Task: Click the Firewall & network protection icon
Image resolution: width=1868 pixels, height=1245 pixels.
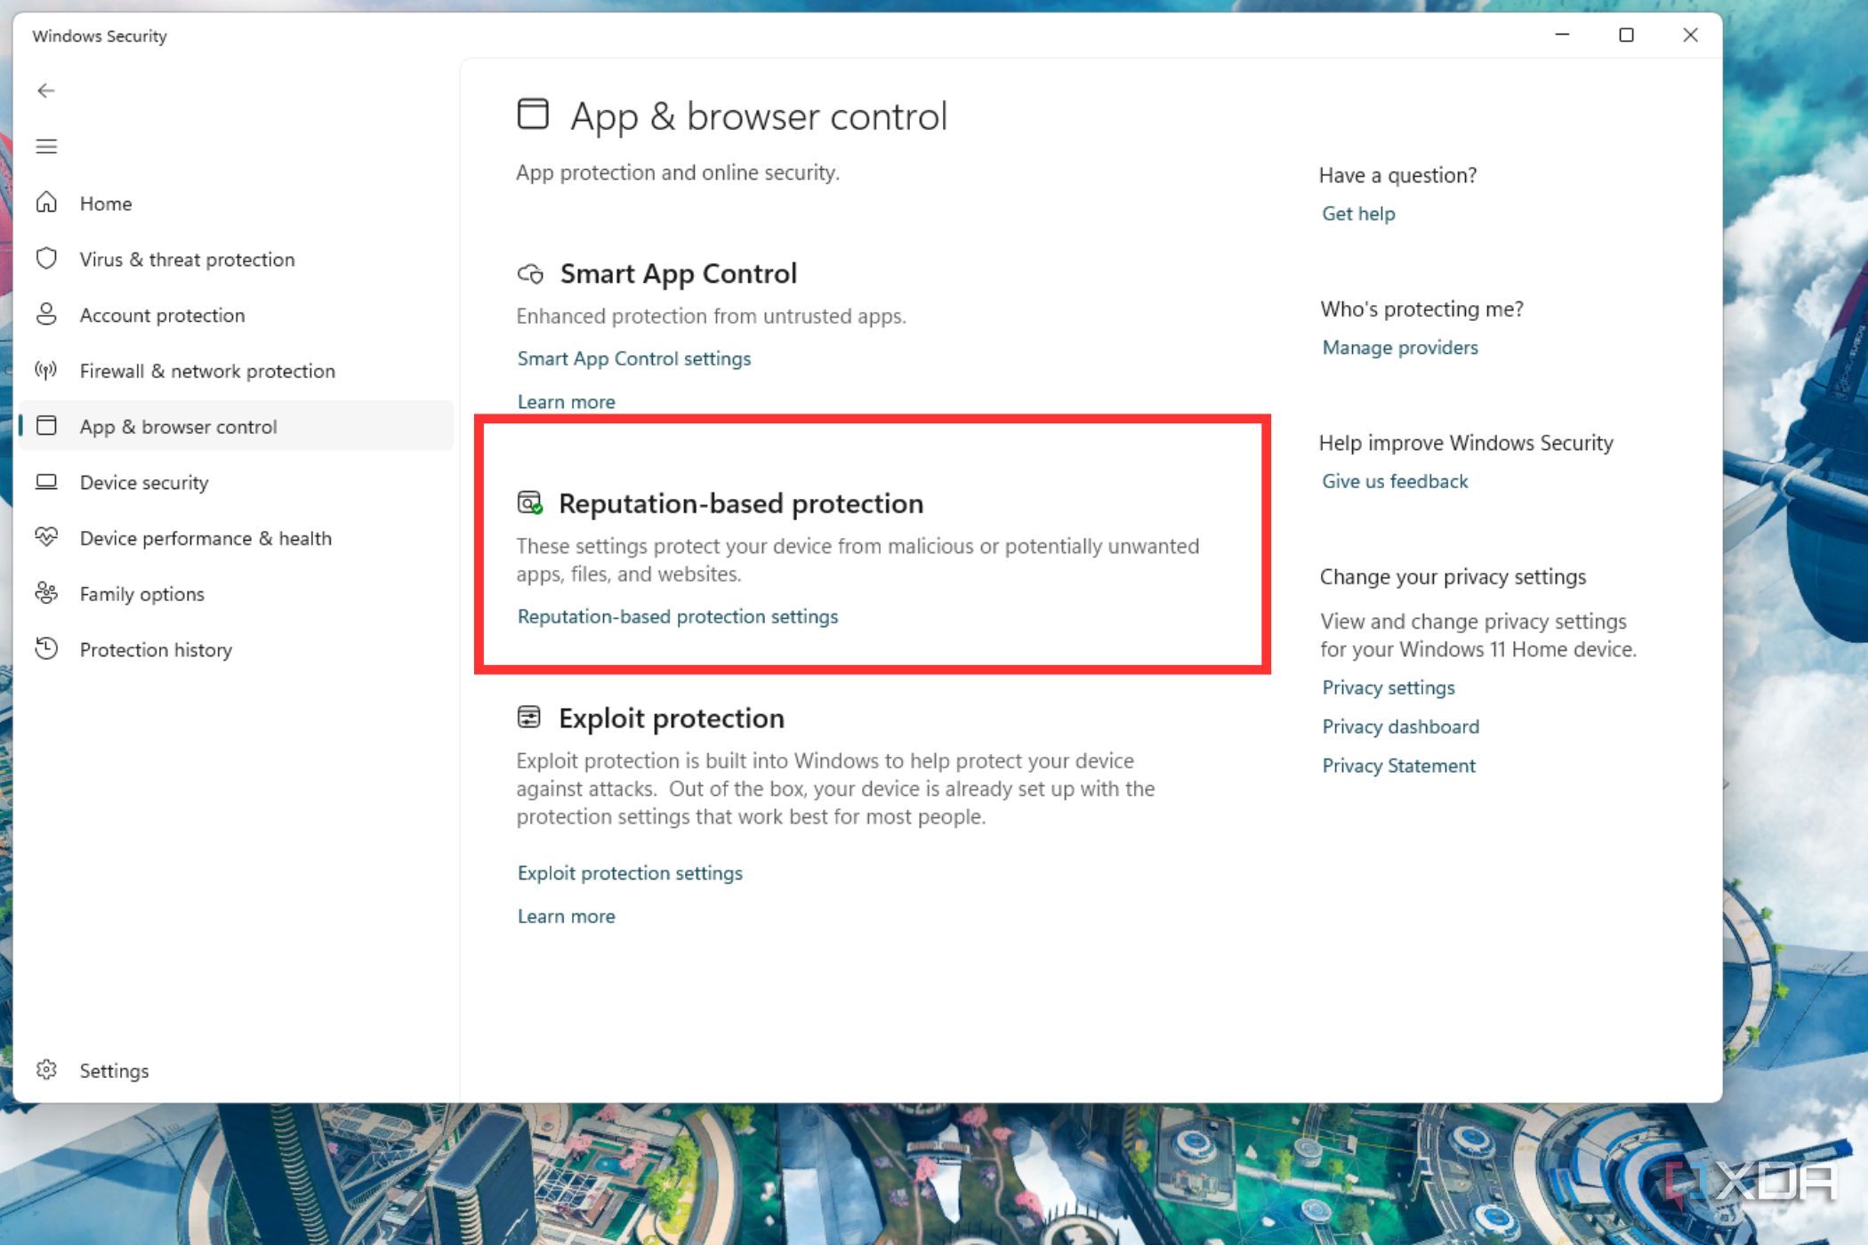Action: pyautogui.click(x=46, y=371)
